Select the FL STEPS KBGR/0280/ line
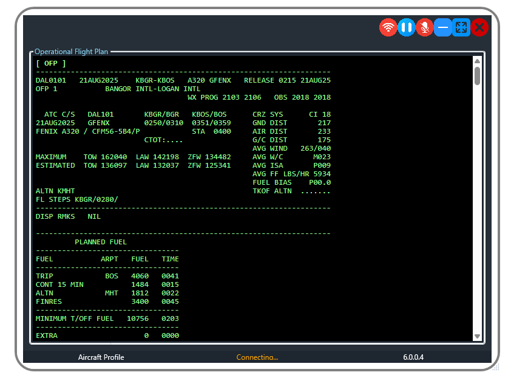Viewport: 511px width, 375px height. pos(77,199)
